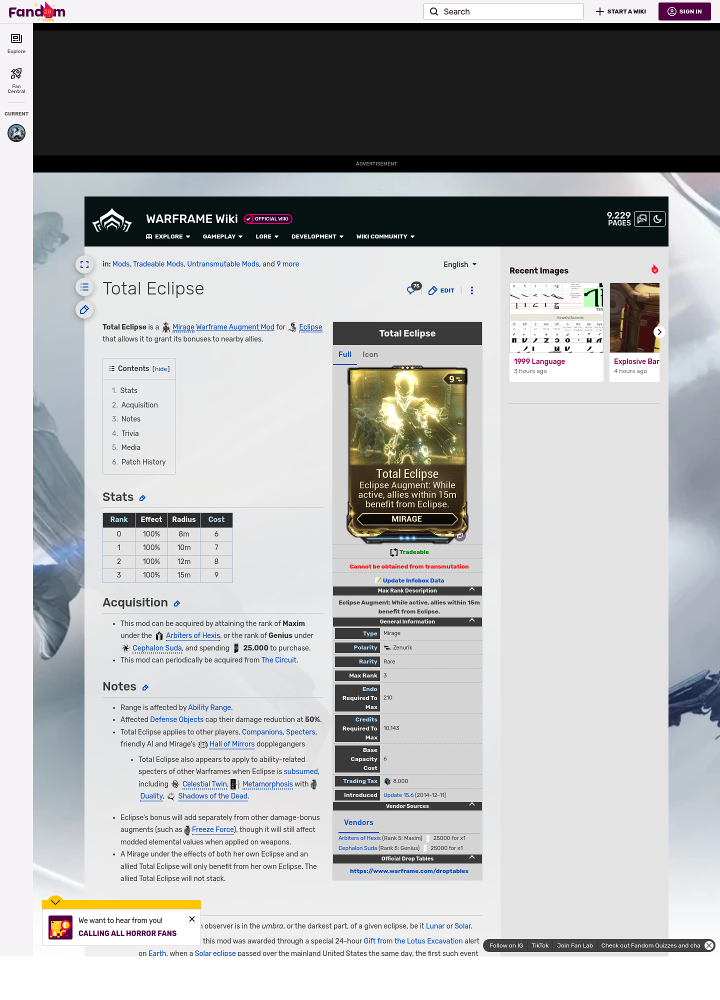The image size is (720, 1000).
Task: Open the current wiki avatar icon
Action: point(16,133)
